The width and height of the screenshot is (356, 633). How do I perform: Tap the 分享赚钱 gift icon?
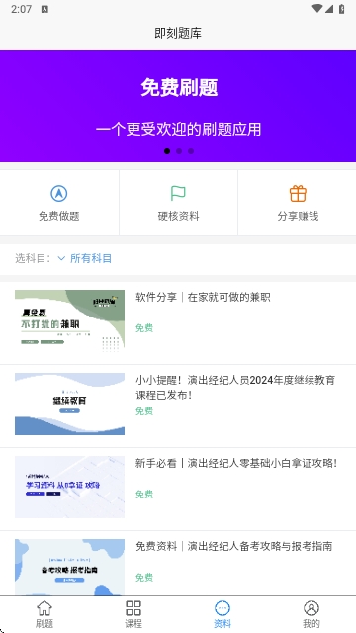click(x=298, y=194)
